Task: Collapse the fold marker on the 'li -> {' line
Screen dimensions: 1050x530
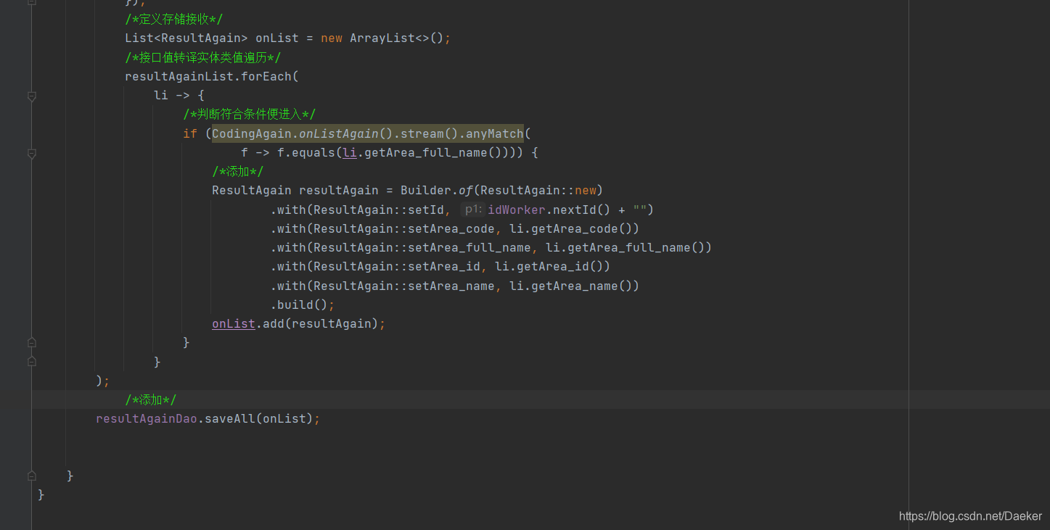Action: [x=31, y=96]
